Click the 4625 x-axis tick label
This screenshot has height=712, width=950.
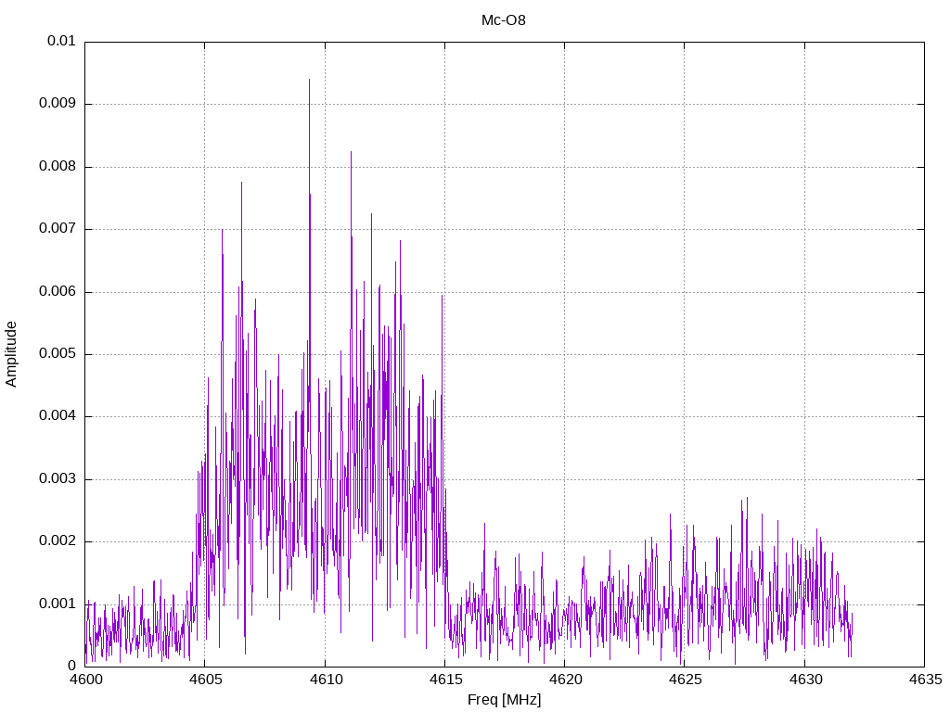684,680
